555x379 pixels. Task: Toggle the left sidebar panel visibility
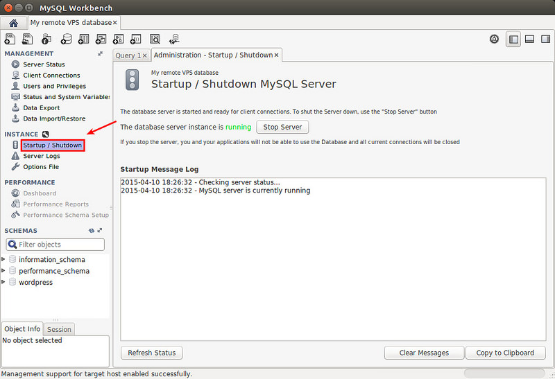[x=513, y=39]
